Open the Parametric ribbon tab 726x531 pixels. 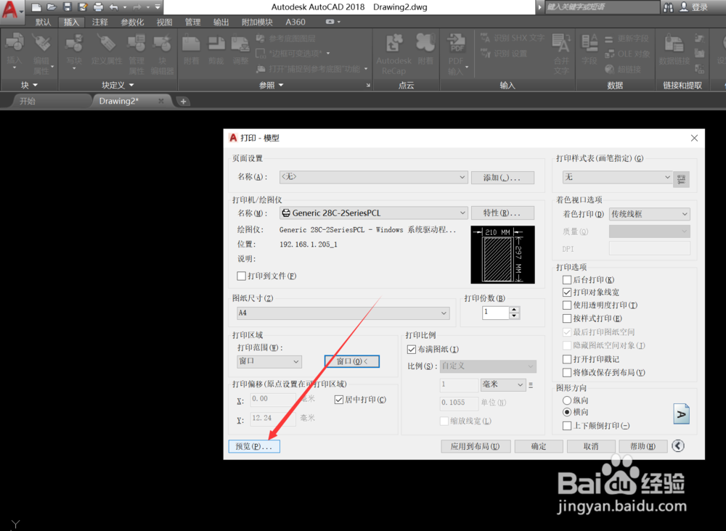click(132, 22)
